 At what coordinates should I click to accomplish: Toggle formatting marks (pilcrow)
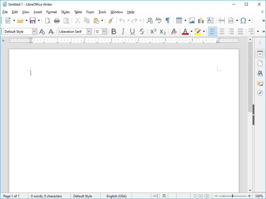(168, 20)
